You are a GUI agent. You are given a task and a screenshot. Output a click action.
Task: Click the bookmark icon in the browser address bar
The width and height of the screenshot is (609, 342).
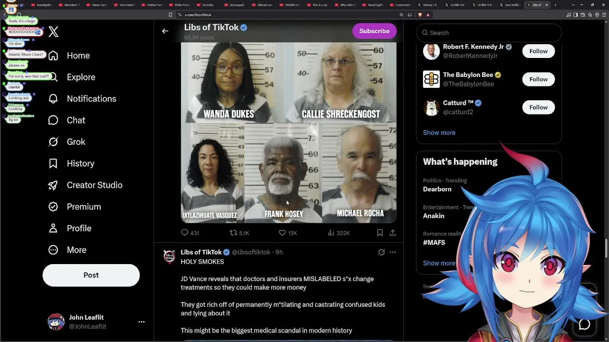pyautogui.click(x=170, y=15)
